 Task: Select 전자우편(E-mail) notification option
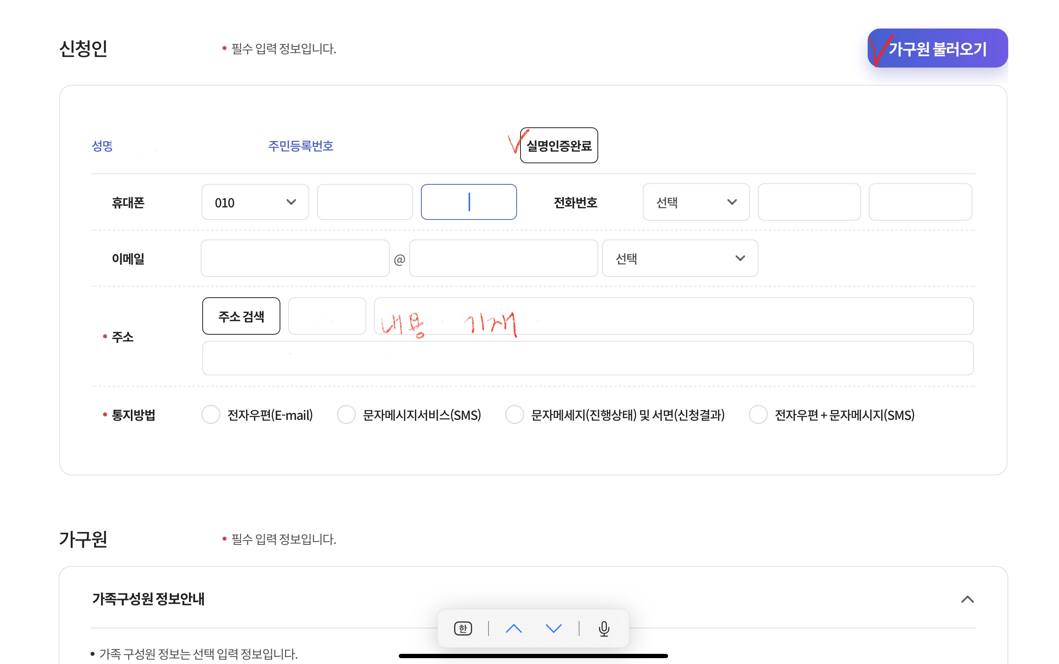click(x=211, y=414)
